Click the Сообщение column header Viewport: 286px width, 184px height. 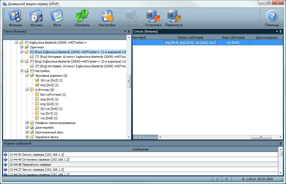pos(140,149)
